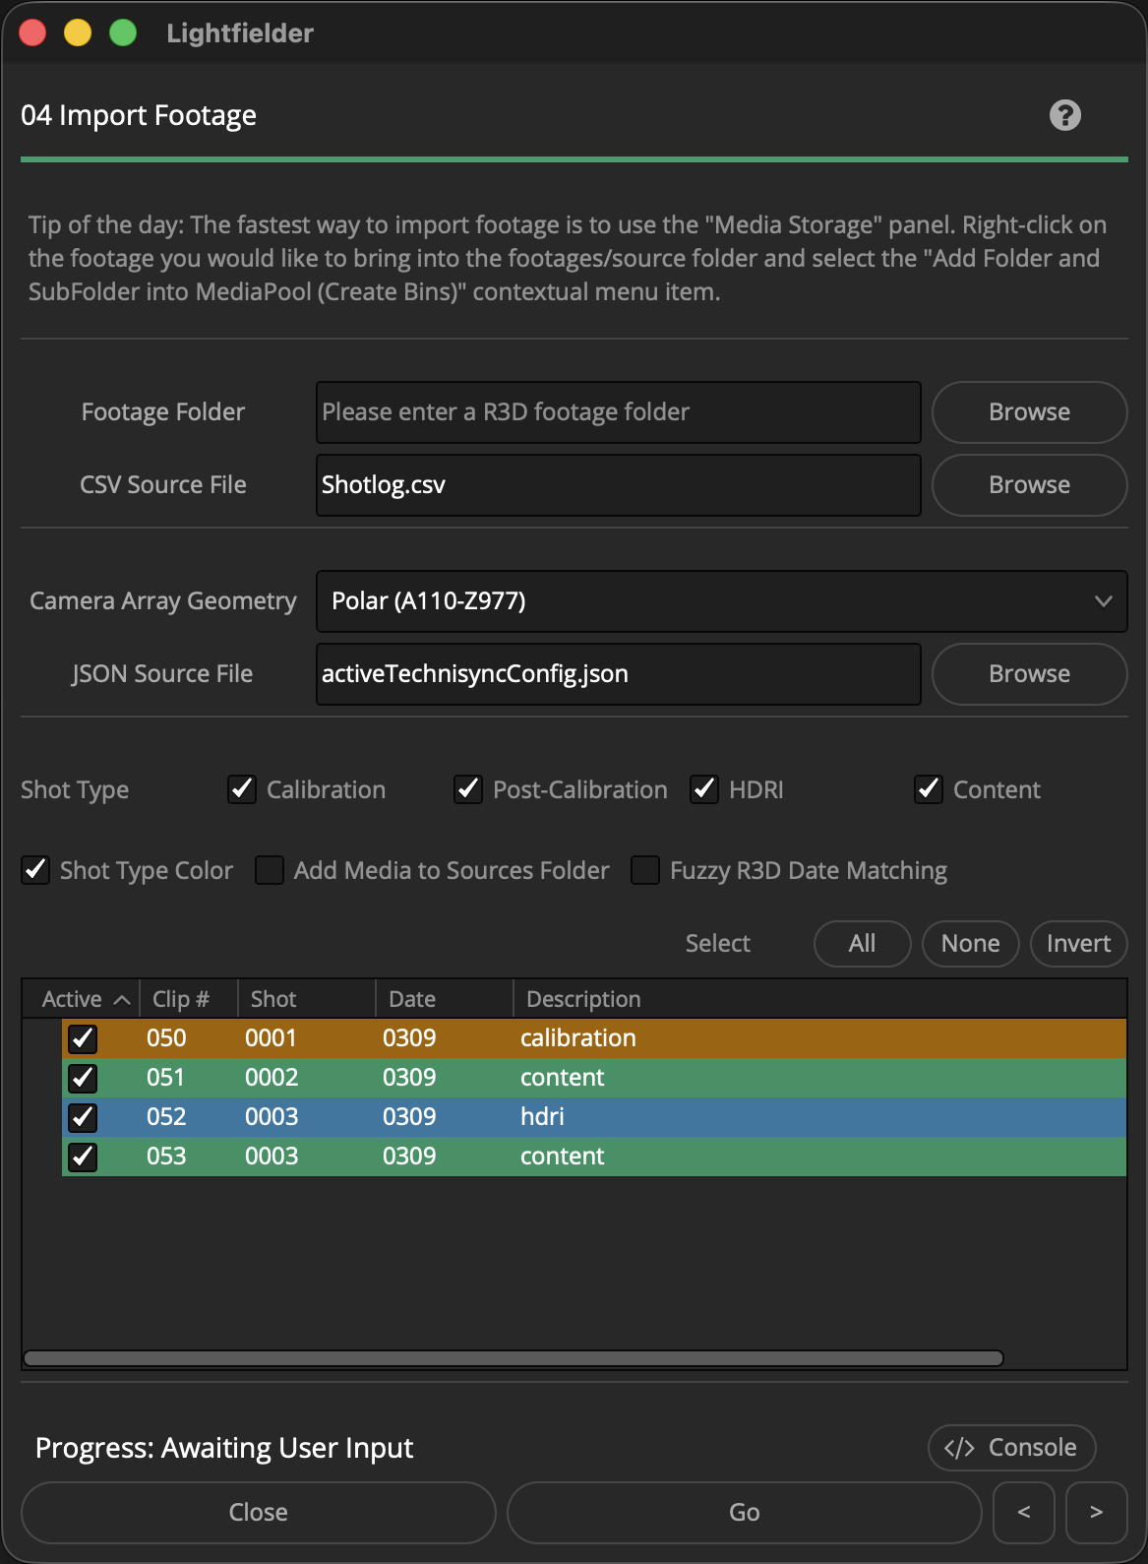Toggle sort arrow on Active column

coord(122,1000)
